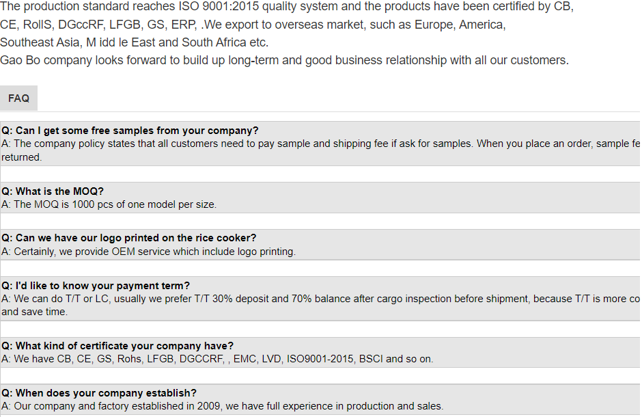Click the Southeast Asia, Middle East line
This screenshot has width=642, height=417.
[x=135, y=42]
